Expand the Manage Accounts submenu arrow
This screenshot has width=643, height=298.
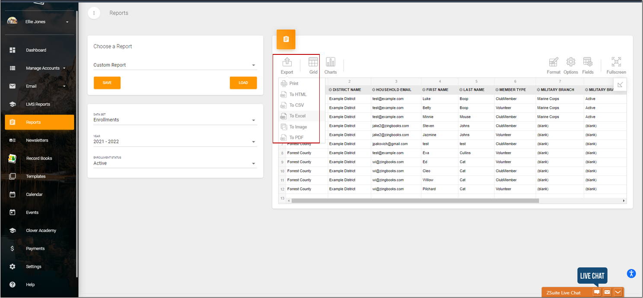(x=64, y=68)
